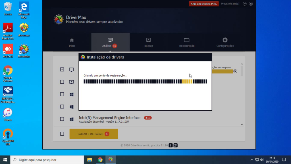Click the red download badge on Intel row
Screen dimensions: 291x164
pyautogui.click(x=148, y=118)
